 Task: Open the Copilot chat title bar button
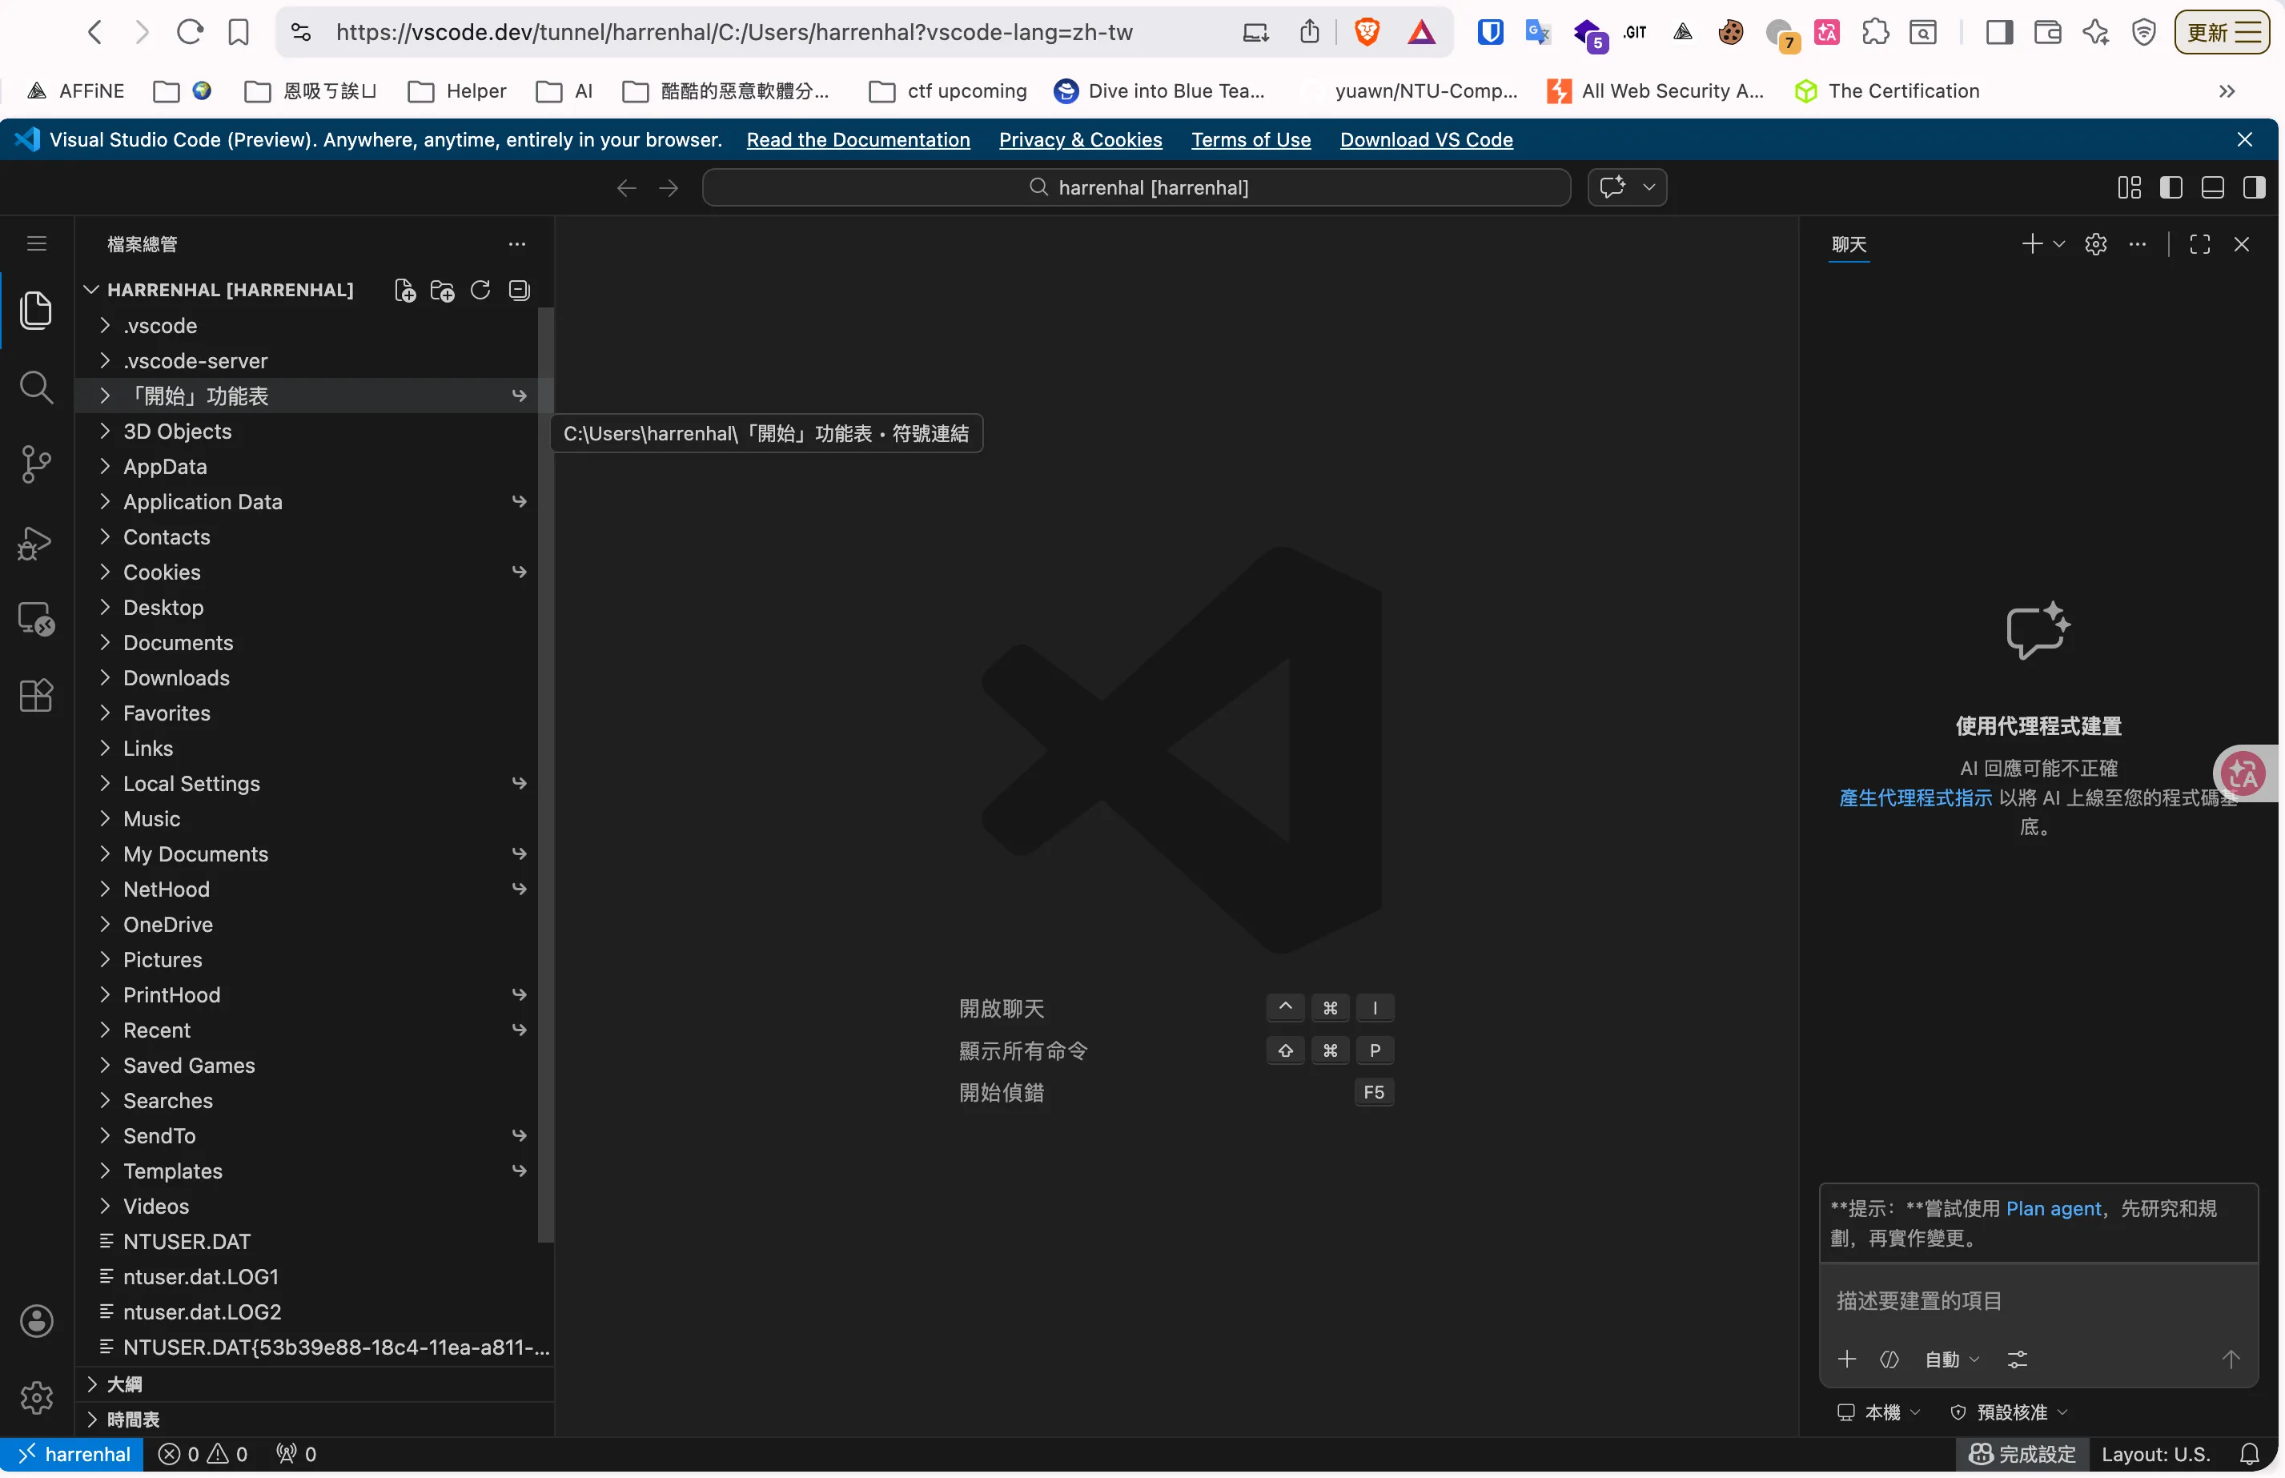tap(1612, 187)
